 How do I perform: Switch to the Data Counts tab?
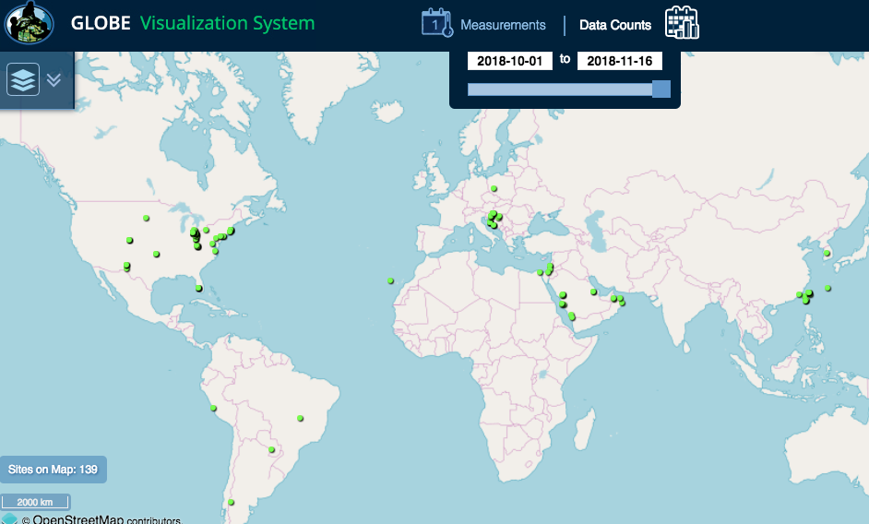pos(615,25)
